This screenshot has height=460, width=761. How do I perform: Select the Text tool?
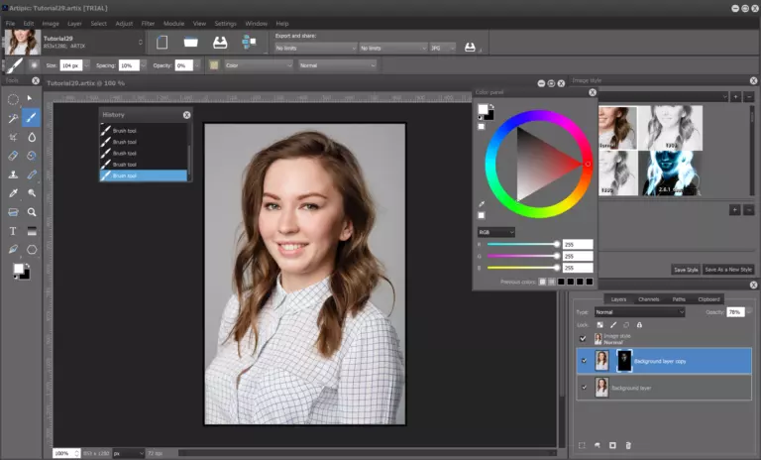[x=13, y=231]
